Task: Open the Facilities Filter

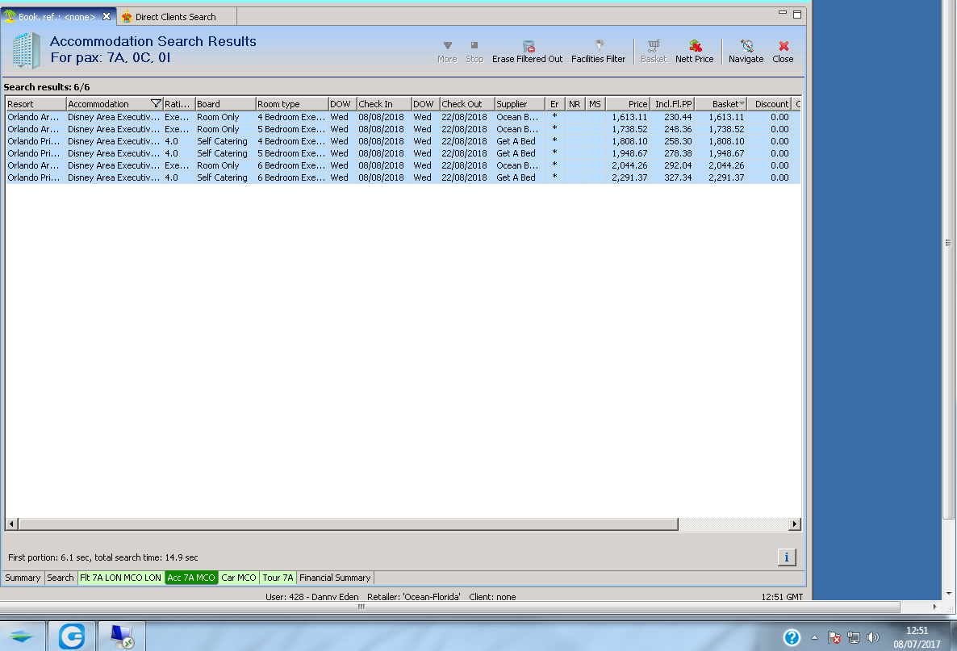Action: point(598,52)
